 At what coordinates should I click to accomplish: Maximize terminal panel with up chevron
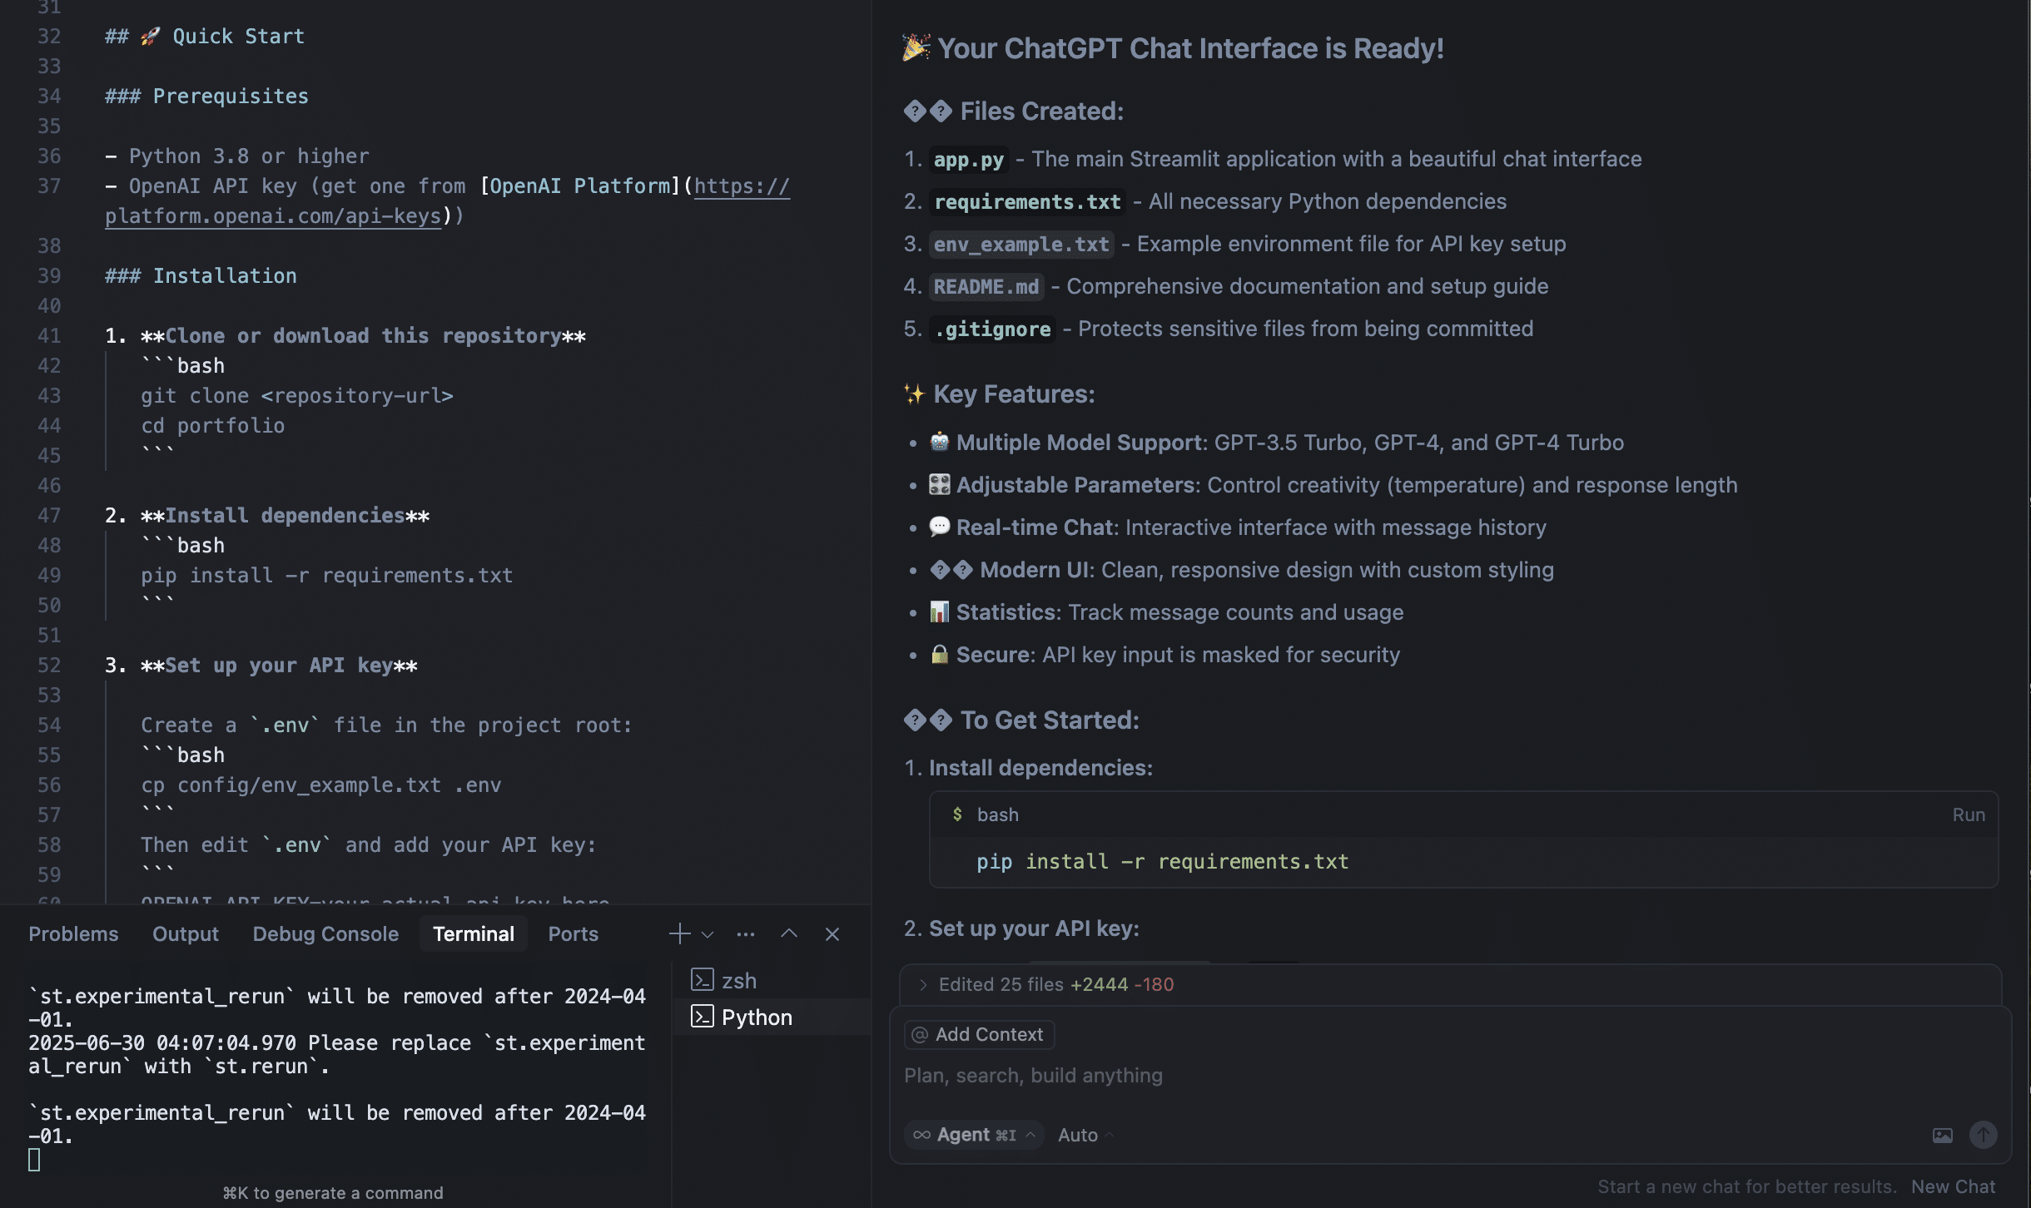click(x=789, y=933)
